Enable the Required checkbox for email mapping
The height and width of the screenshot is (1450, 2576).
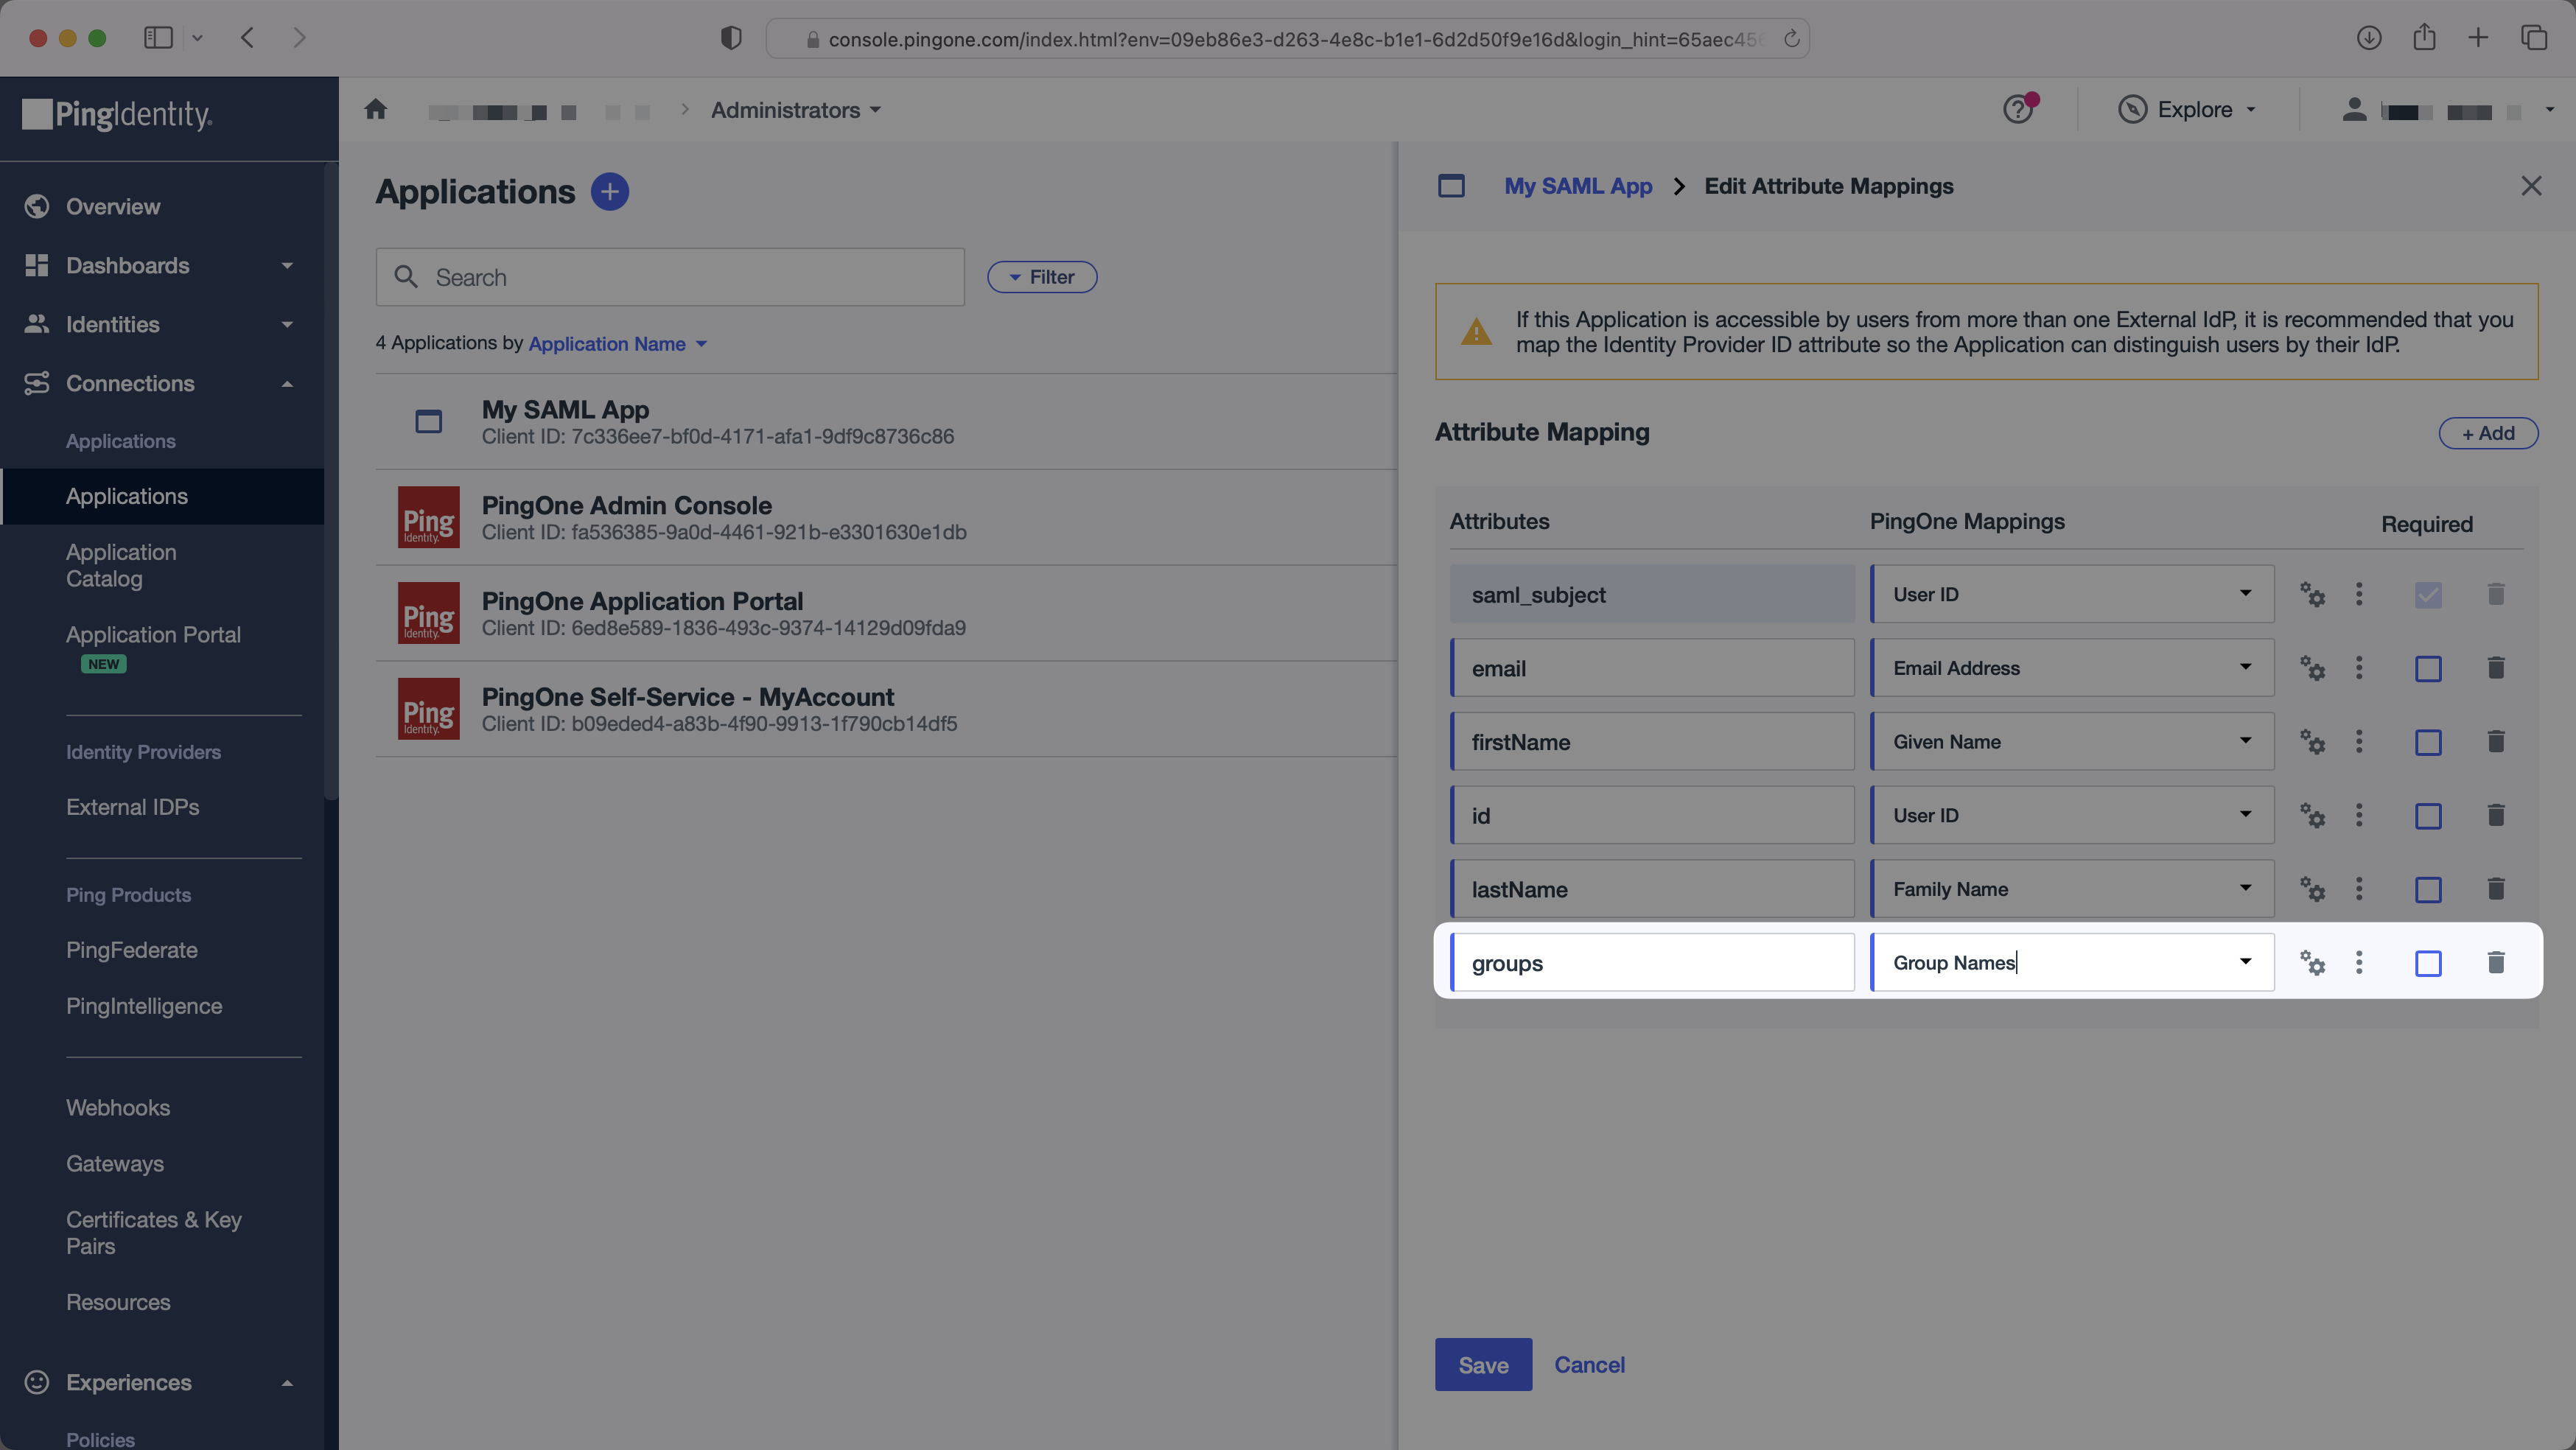tap(2428, 668)
